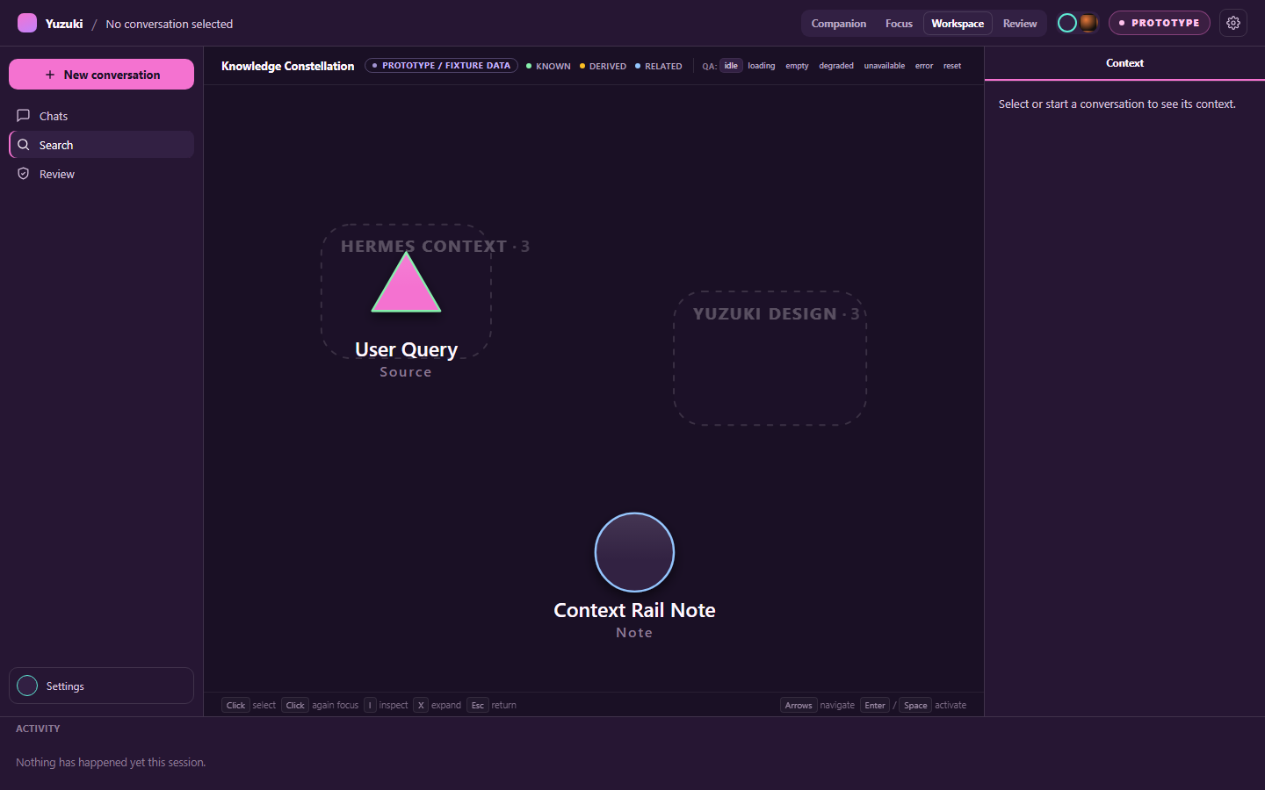Select the Workspace mode tab

click(958, 24)
